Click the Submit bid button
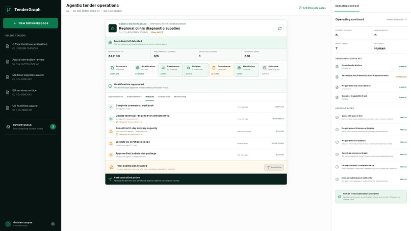Screen dimensions: 411x231 pyautogui.click(x=274, y=167)
